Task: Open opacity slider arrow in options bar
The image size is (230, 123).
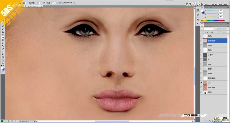Action: click(x=41, y=3)
